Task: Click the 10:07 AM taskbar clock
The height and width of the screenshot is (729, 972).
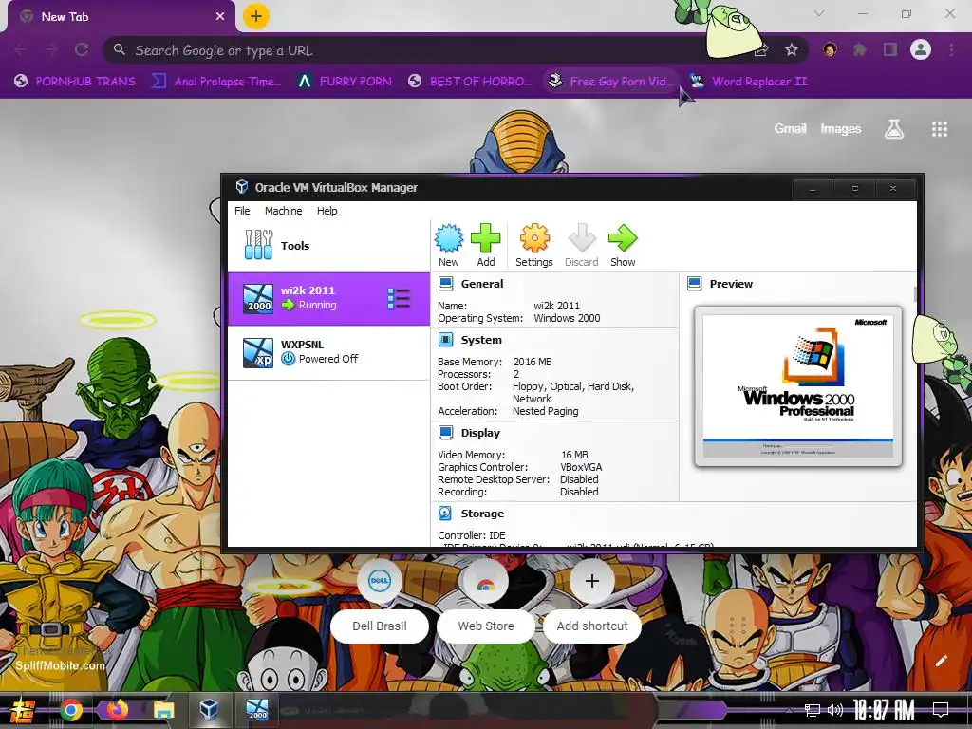Action: (x=884, y=710)
